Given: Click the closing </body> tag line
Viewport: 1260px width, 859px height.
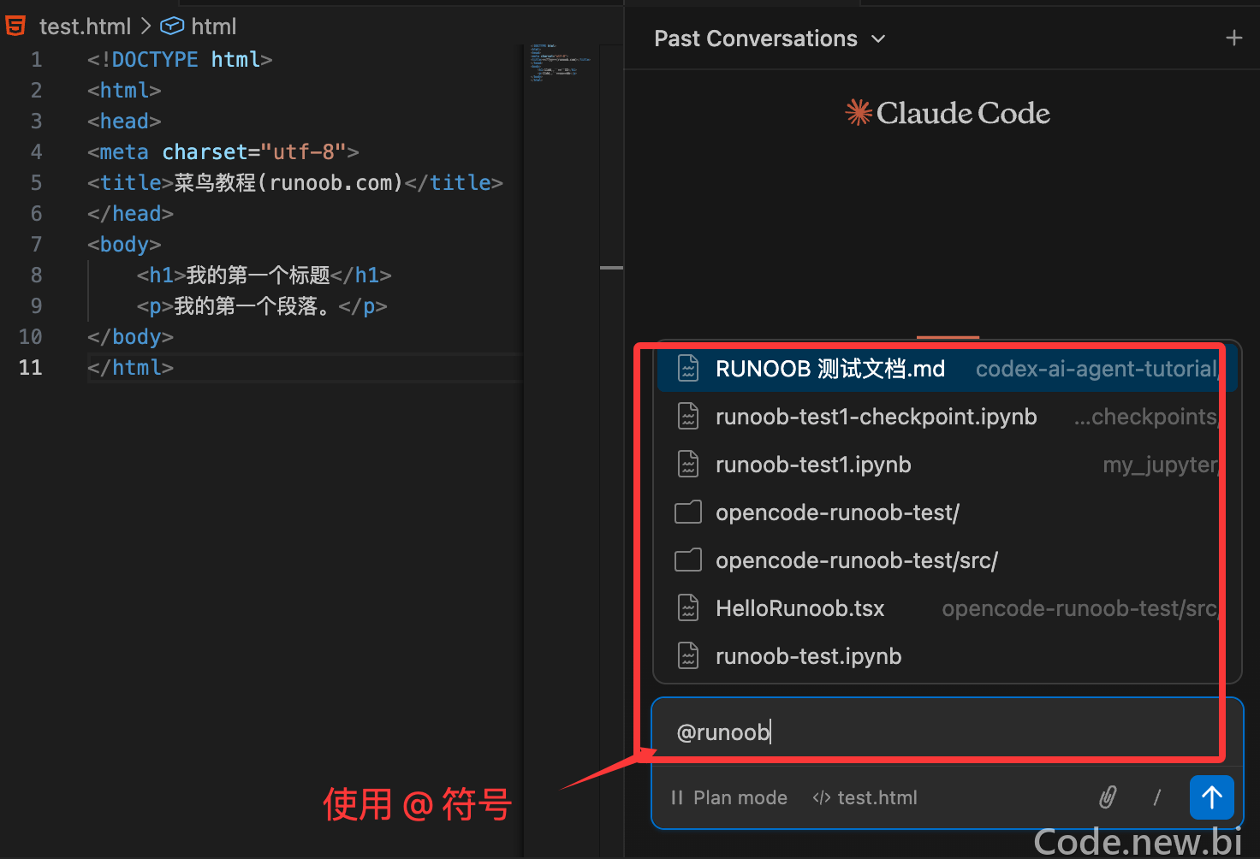Looking at the screenshot, I should [130, 337].
